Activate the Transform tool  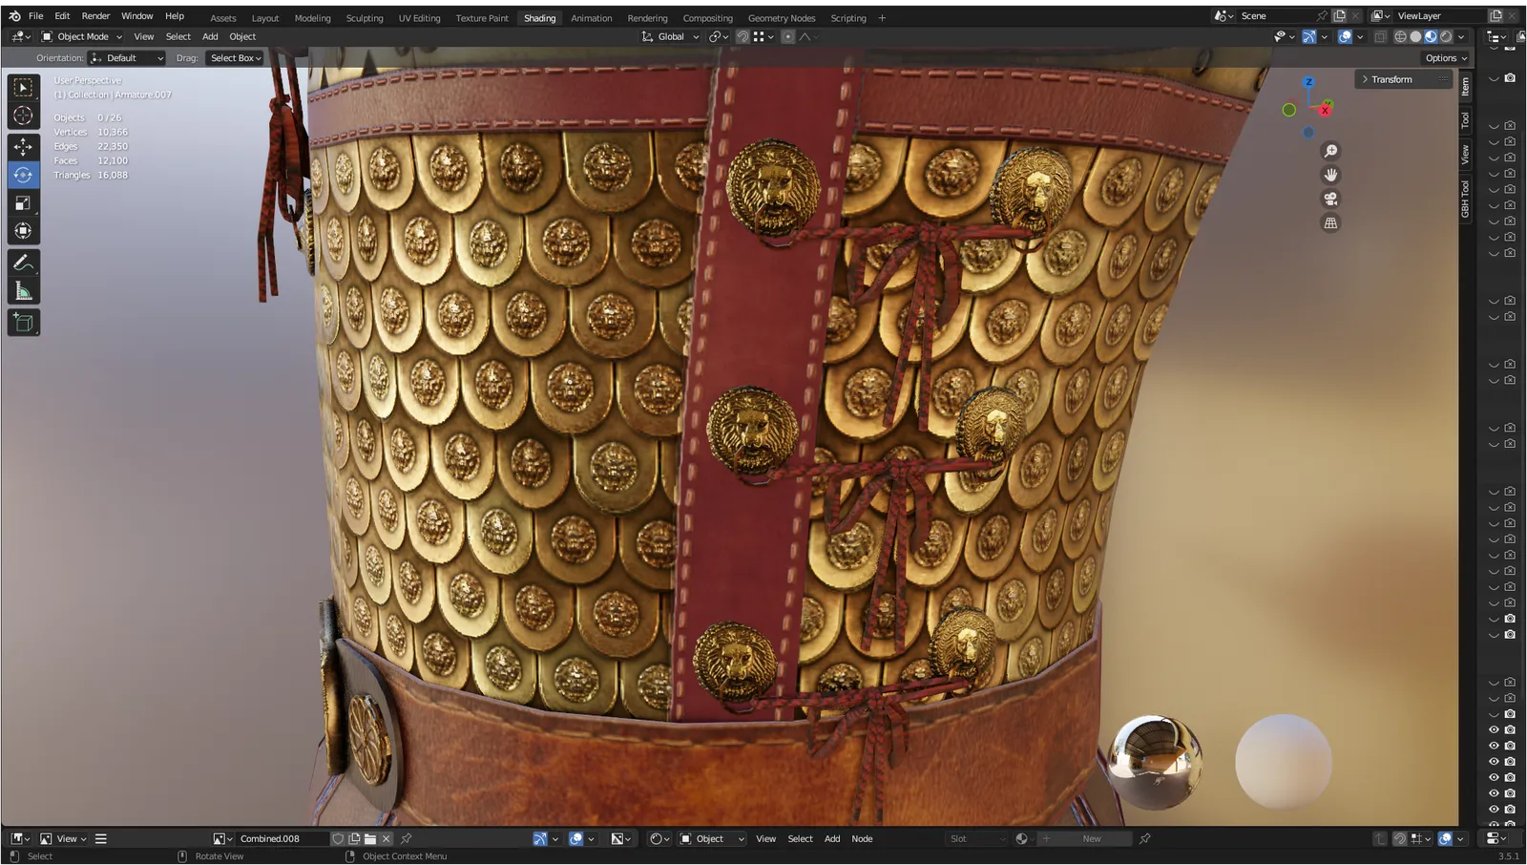[24, 231]
